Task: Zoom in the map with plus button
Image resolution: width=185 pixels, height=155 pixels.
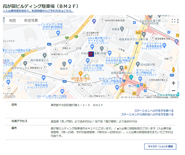Action: click(174, 83)
